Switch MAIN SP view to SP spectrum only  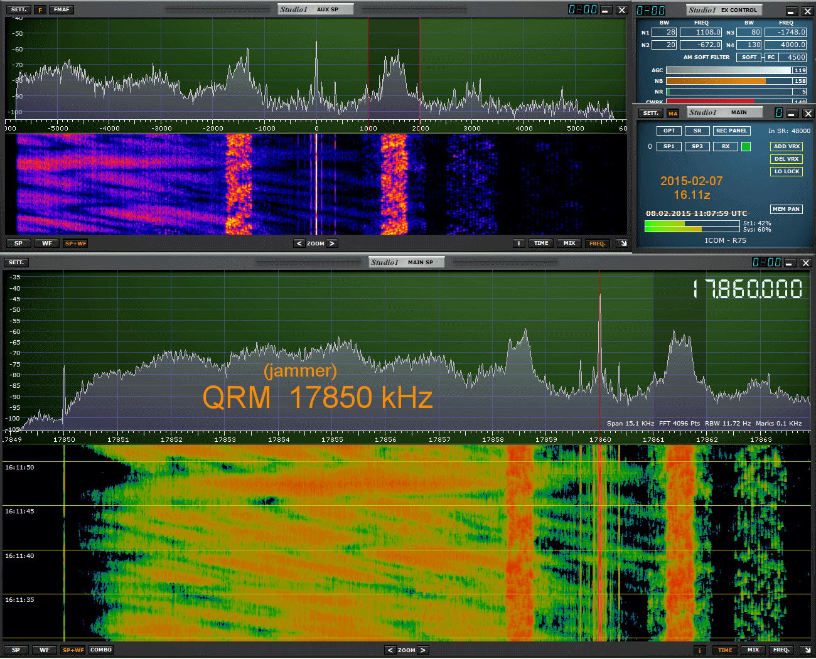(x=16, y=650)
